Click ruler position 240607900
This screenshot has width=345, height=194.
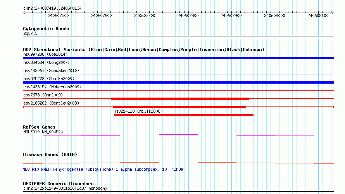pos(231,15)
